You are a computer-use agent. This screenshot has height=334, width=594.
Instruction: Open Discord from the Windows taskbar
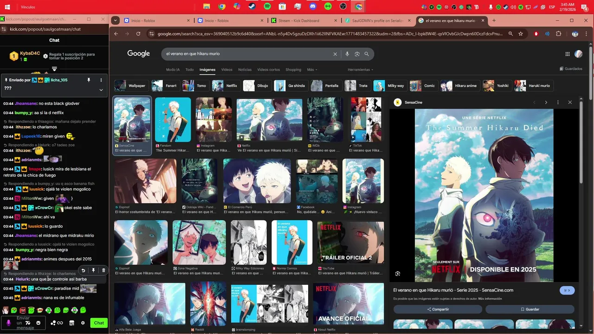pos(313,6)
